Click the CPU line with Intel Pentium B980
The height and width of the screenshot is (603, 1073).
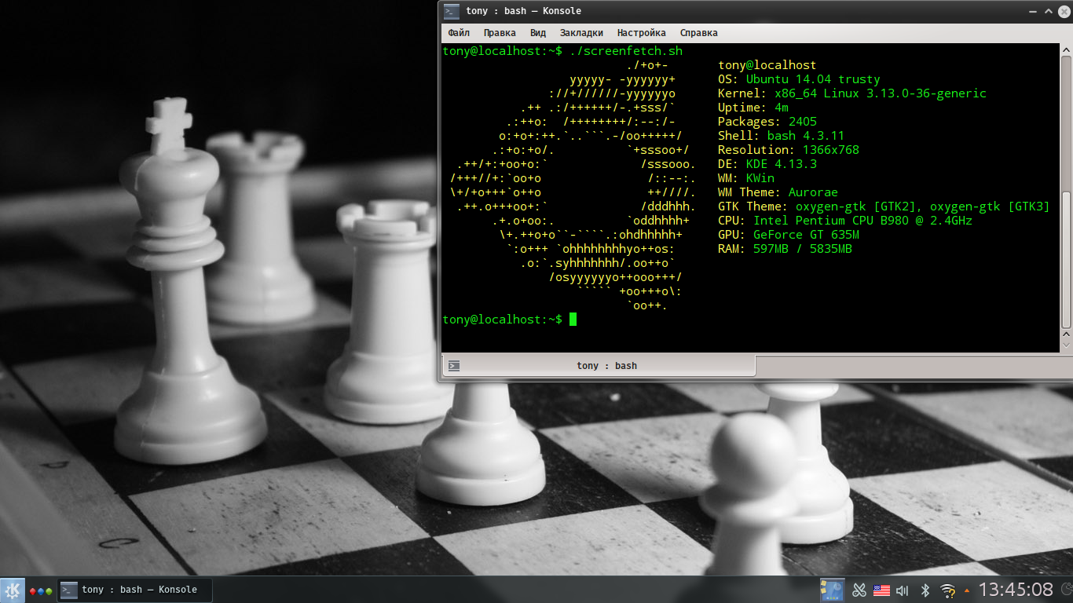click(845, 221)
